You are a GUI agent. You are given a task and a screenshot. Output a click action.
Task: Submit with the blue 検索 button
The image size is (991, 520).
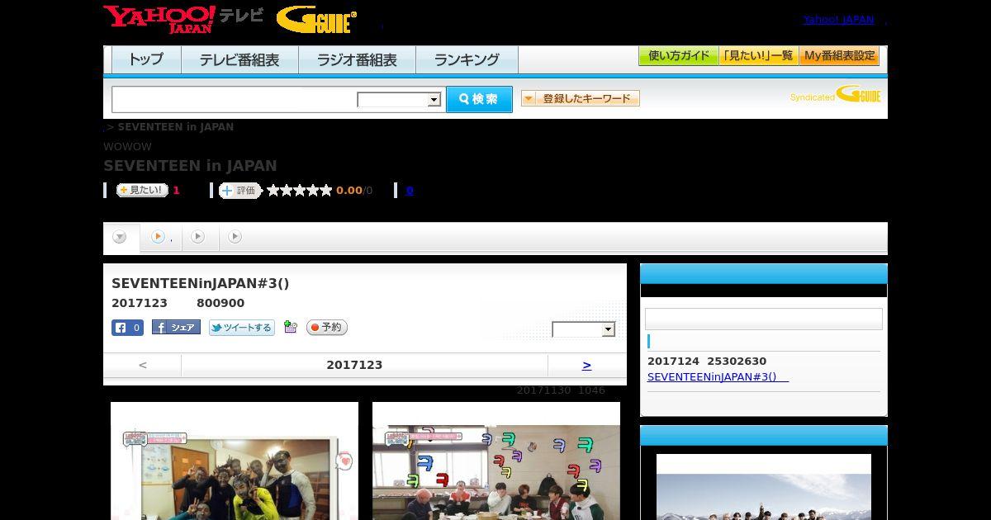[479, 99]
